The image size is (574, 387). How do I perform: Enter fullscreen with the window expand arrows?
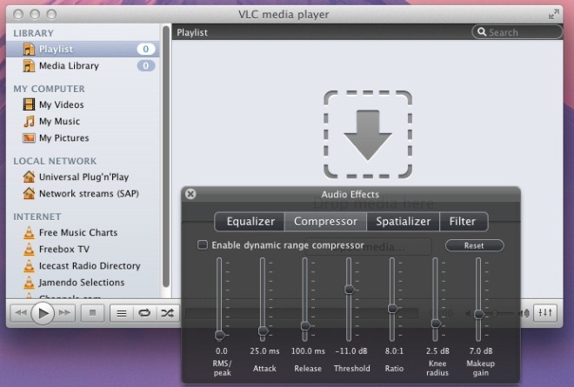point(554,14)
